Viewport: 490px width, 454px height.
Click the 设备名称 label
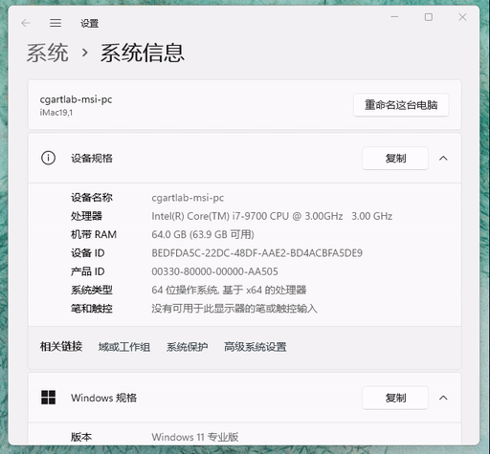click(x=92, y=198)
